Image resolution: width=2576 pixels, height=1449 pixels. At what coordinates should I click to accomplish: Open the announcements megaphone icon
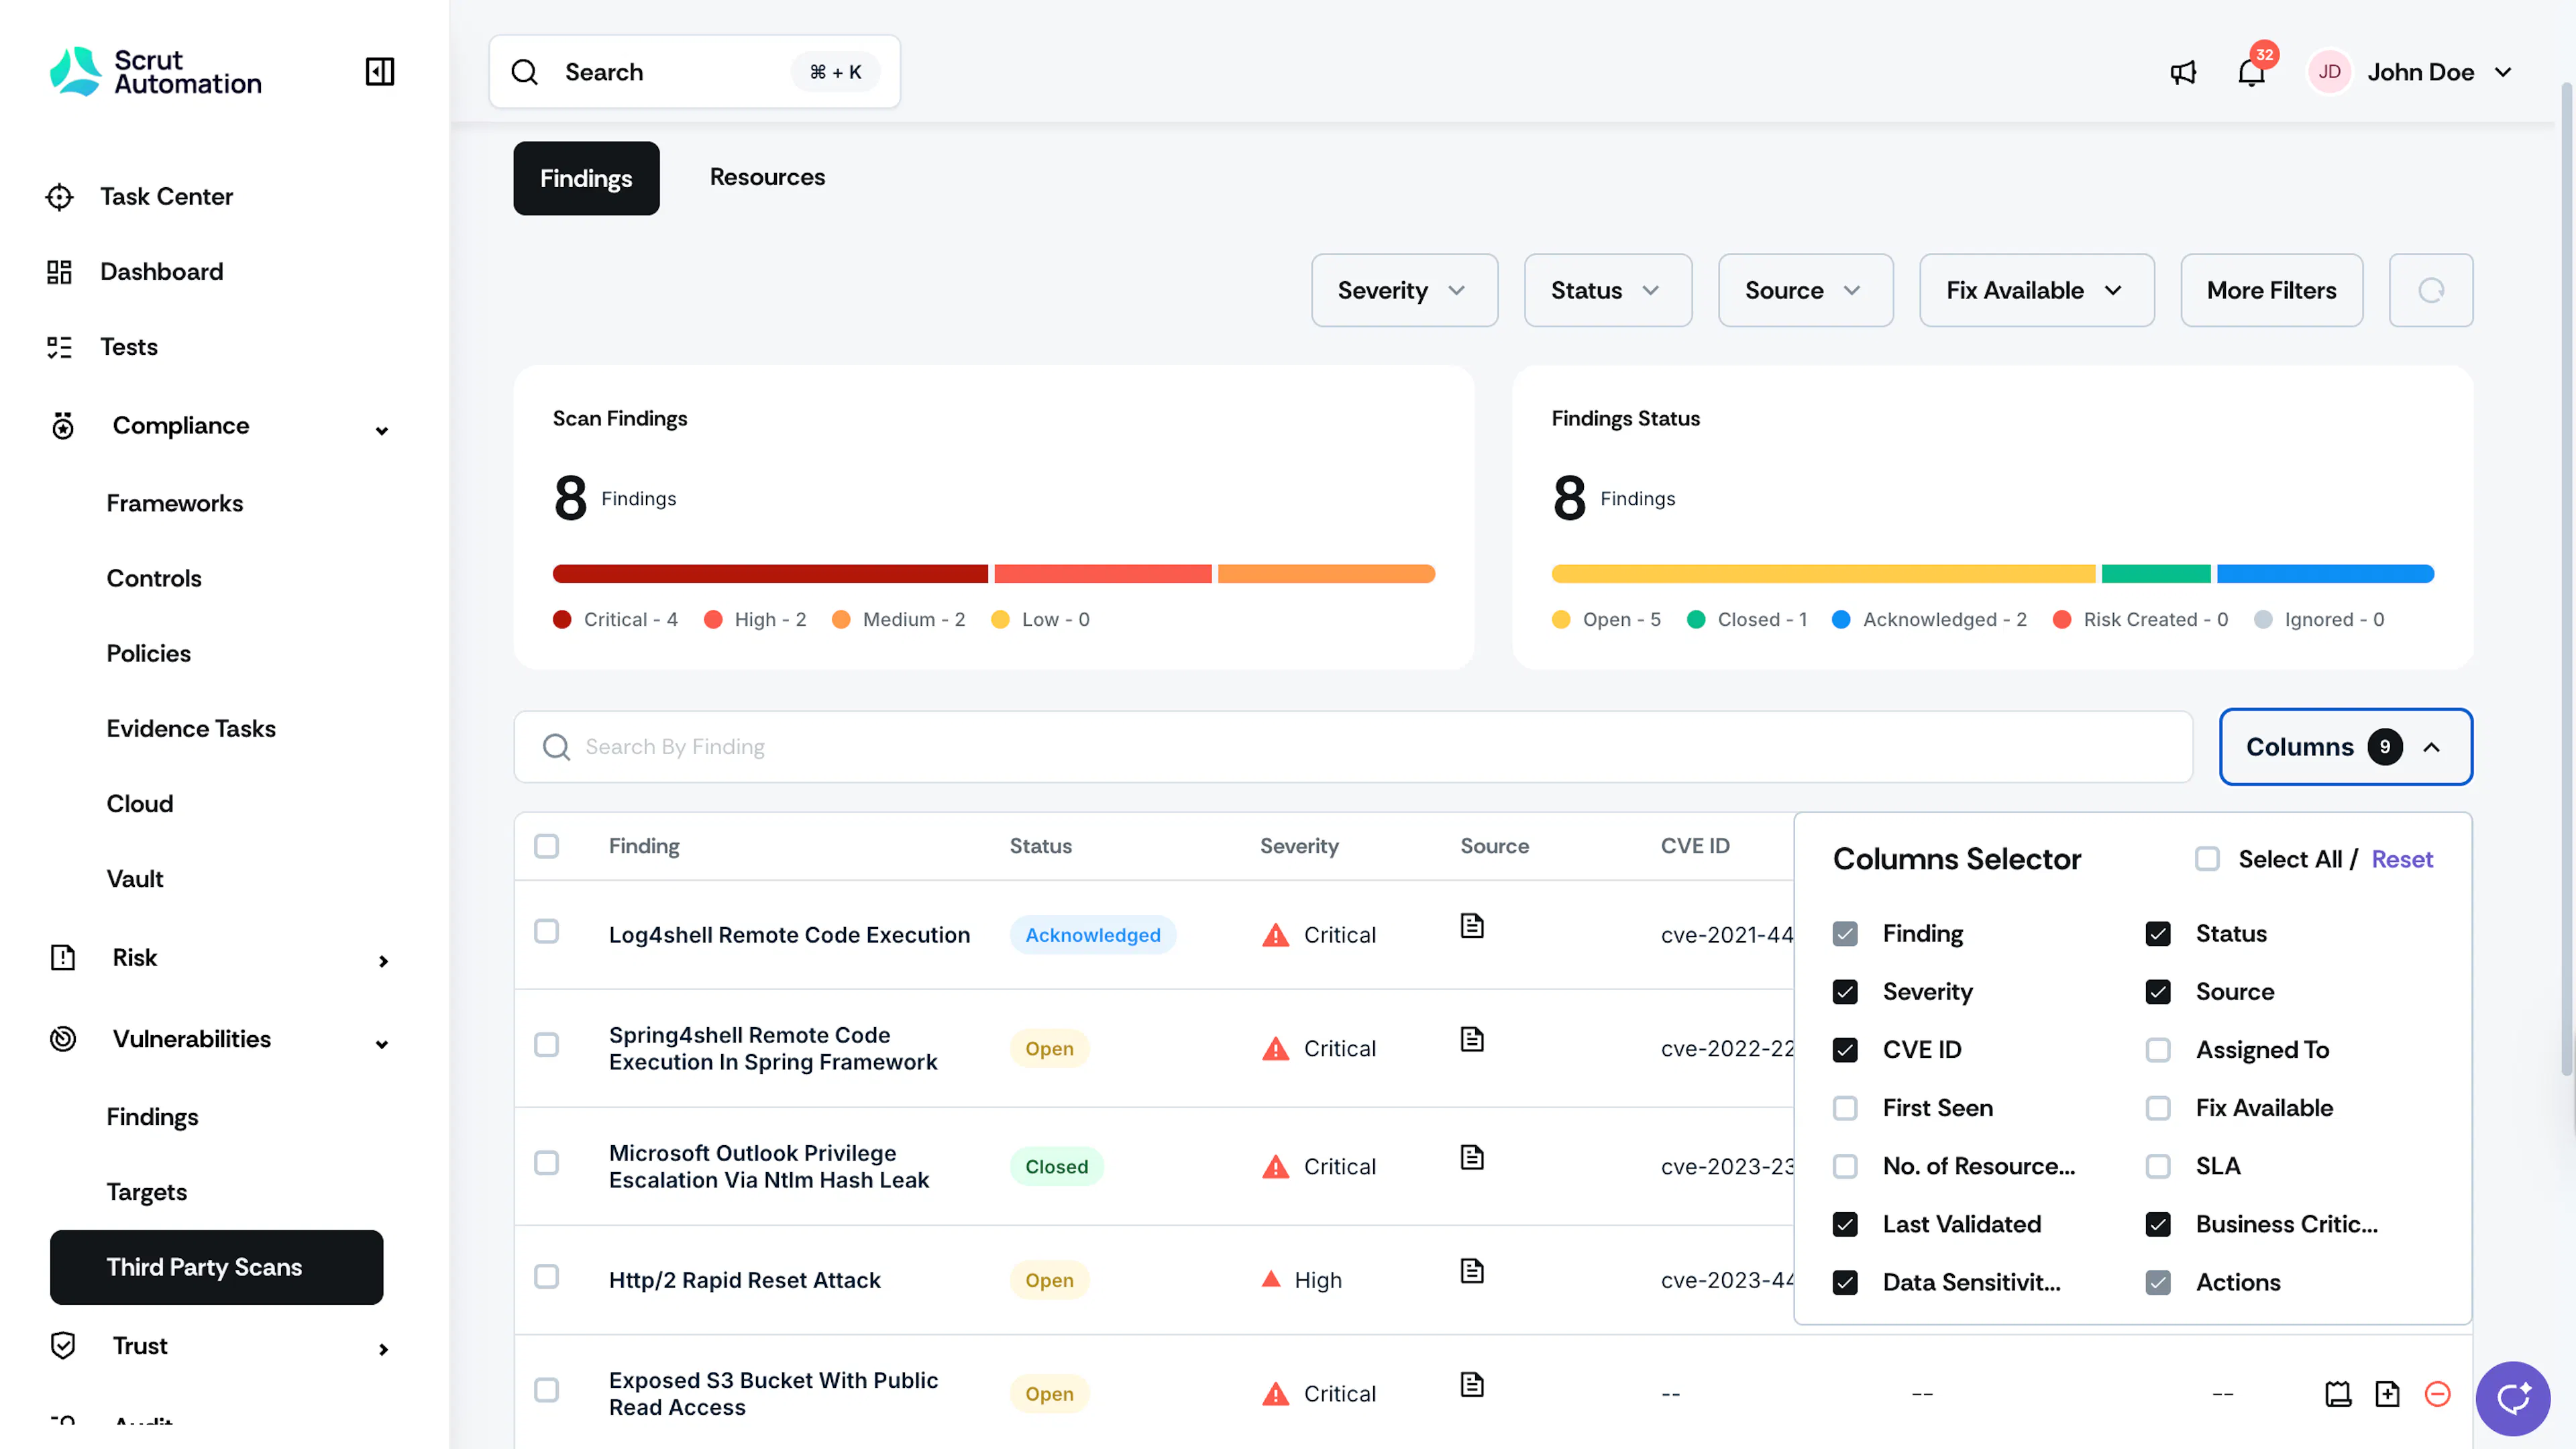[x=2183, y=72]
